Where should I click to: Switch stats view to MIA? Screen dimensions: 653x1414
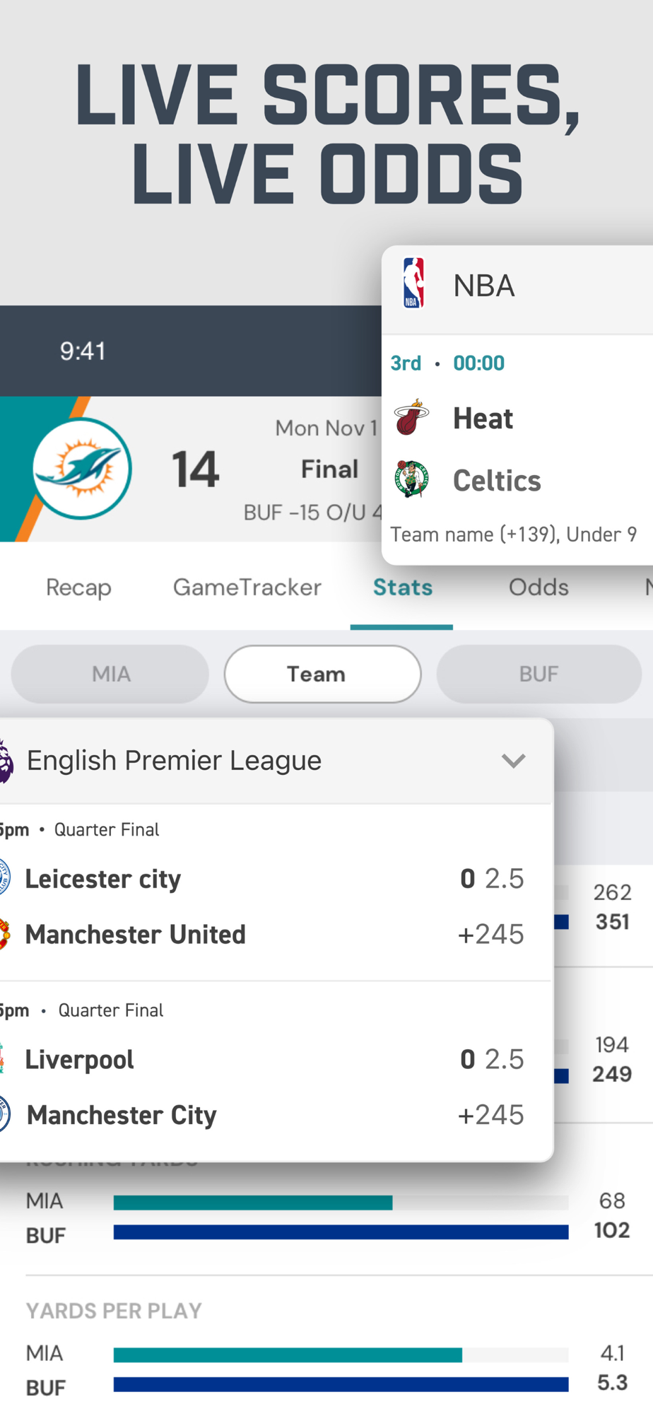coord(110,674)
